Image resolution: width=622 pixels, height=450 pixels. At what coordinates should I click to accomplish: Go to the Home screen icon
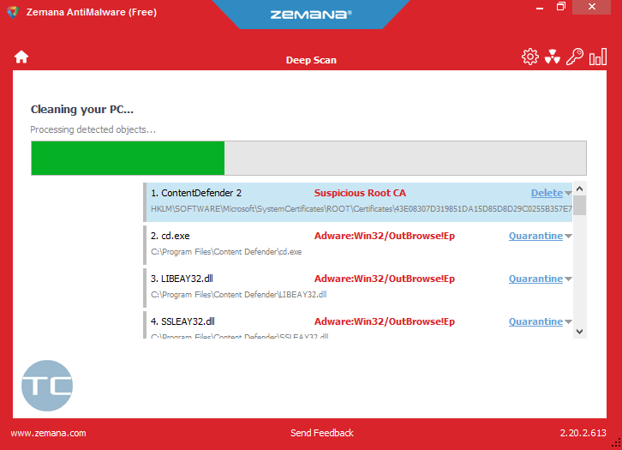coord(21,57)
